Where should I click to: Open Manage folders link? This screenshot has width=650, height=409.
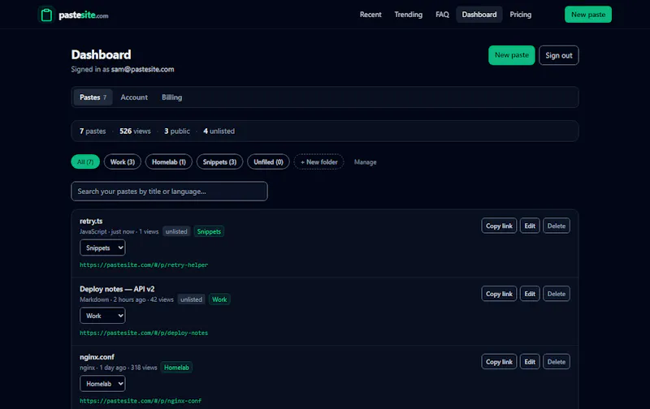click(365, 162)
